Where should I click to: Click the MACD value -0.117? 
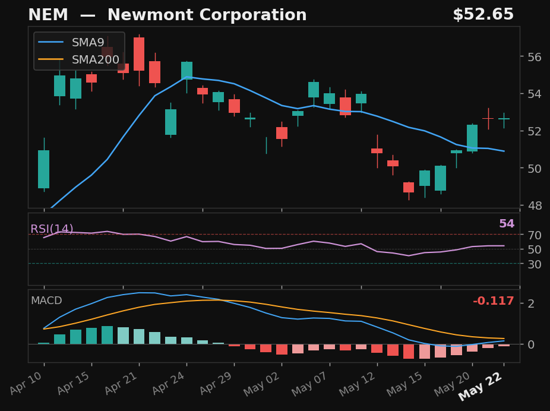pos(493,301)
